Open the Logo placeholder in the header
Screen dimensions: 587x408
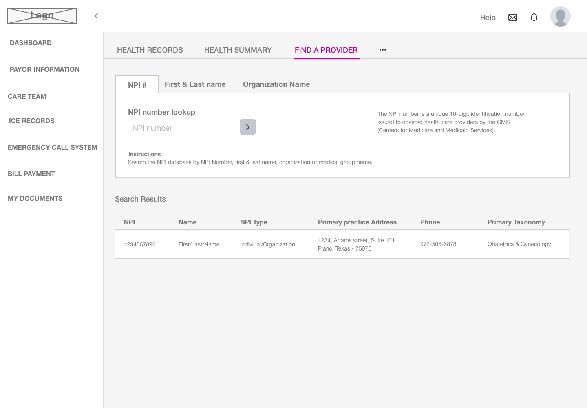(42, 16)
